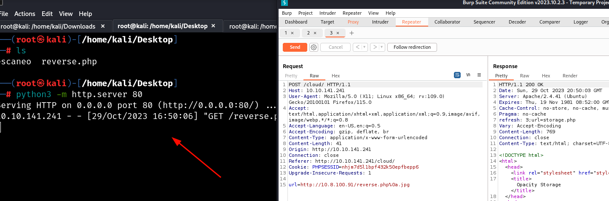Image resolution: width=609 pixels, height=201 pixels.
Task: Switch to the Intruder tool tab
Action: (380, 22)
